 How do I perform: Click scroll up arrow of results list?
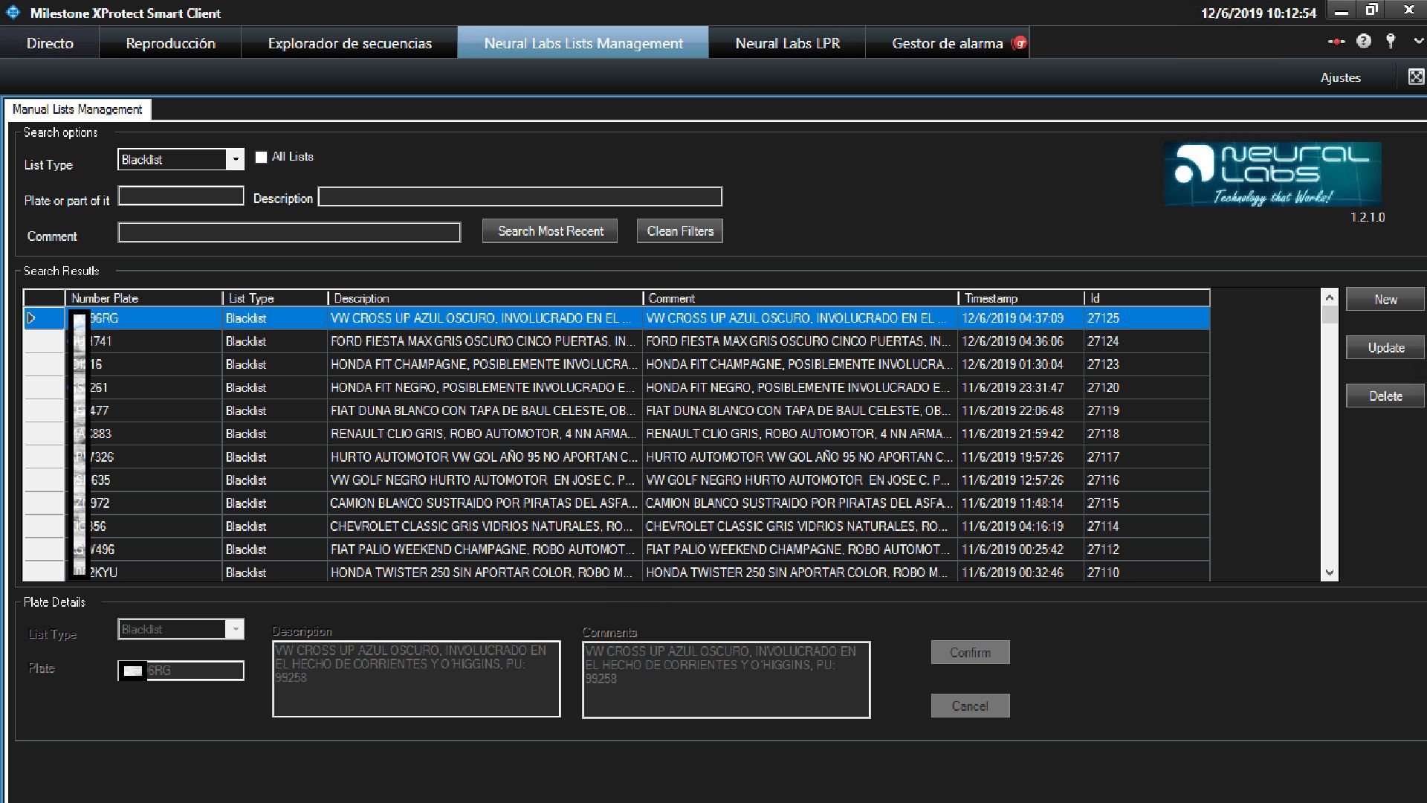coord(1330,297)
